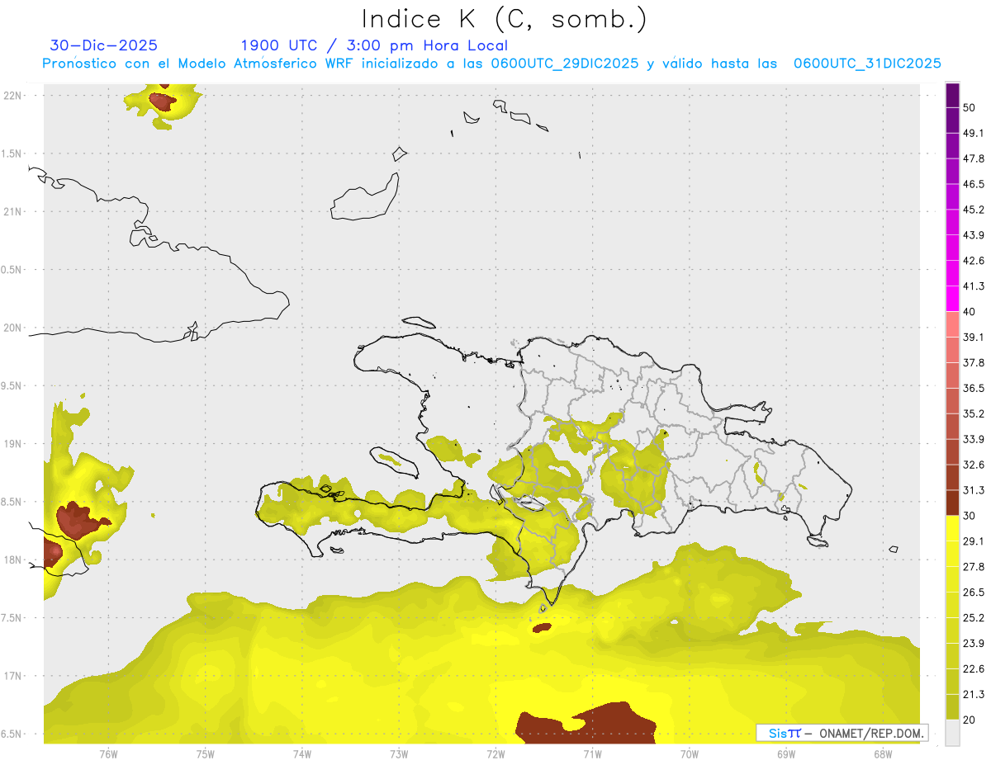Click the "76W" longitude label
The image size is (991, 765).
tap(108, 754)
